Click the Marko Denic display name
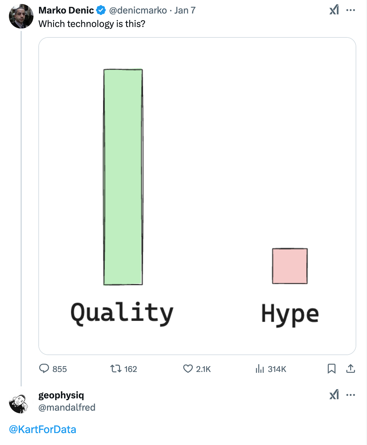Viewport: 367px width, 445px height. pyautogui.click(x=66, y=10)
